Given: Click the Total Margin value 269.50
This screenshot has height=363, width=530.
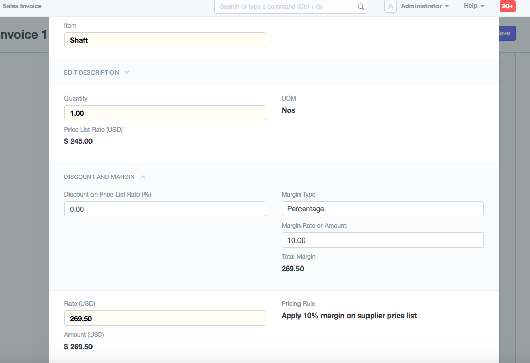Looking at the screenshot, I should (293, 269).
